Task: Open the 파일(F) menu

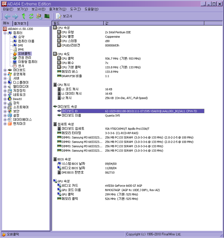Action: point(8,9)
